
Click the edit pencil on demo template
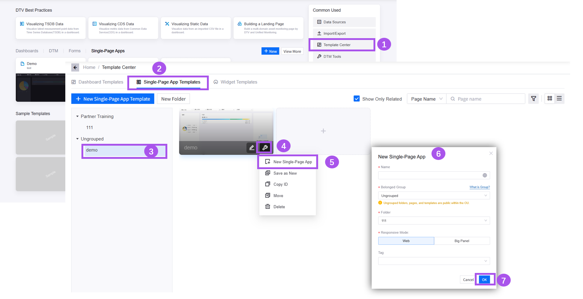tap(252, 147)
